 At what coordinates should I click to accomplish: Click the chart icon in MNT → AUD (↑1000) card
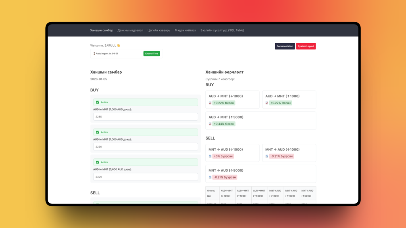click(267, 156)
